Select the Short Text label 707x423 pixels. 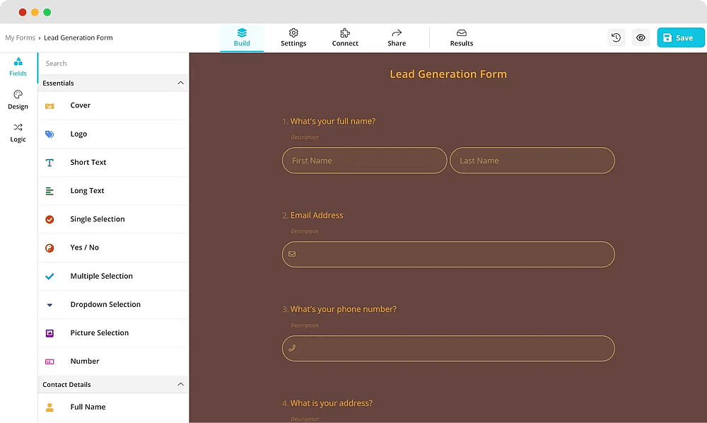click(x=88, y=163)
